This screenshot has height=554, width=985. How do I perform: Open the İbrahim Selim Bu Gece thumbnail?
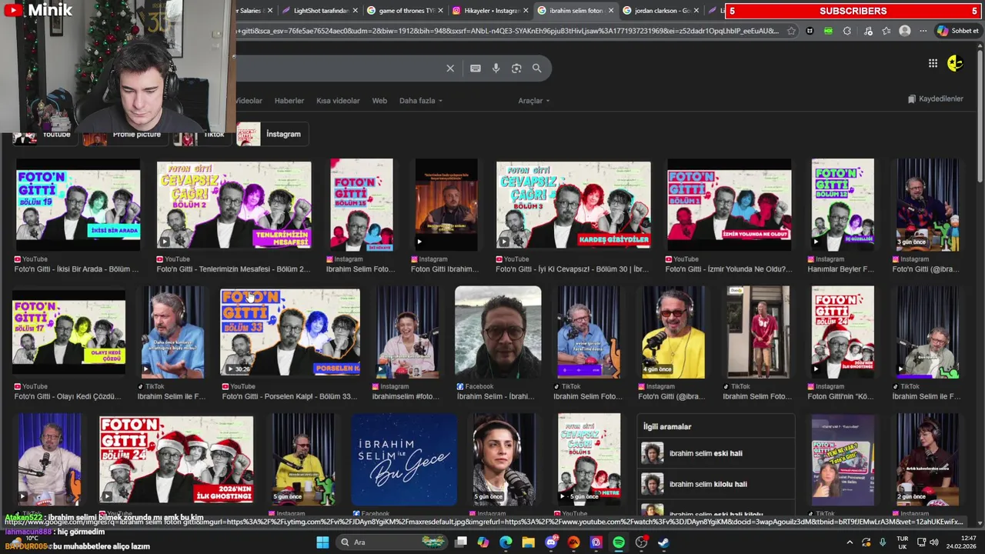pos(404,459)
